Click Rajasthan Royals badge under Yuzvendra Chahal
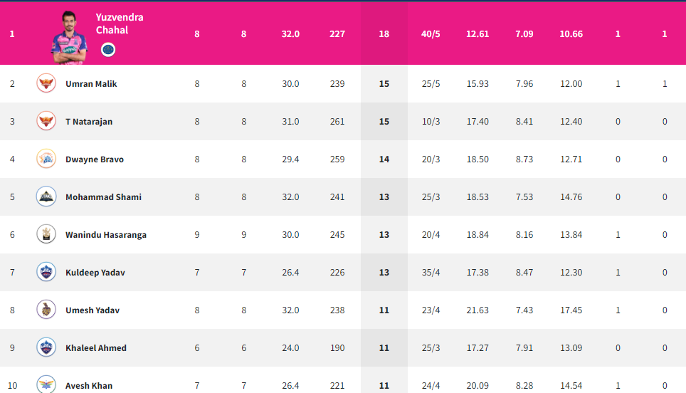The image size is (686, 393). tap(108, 50)
